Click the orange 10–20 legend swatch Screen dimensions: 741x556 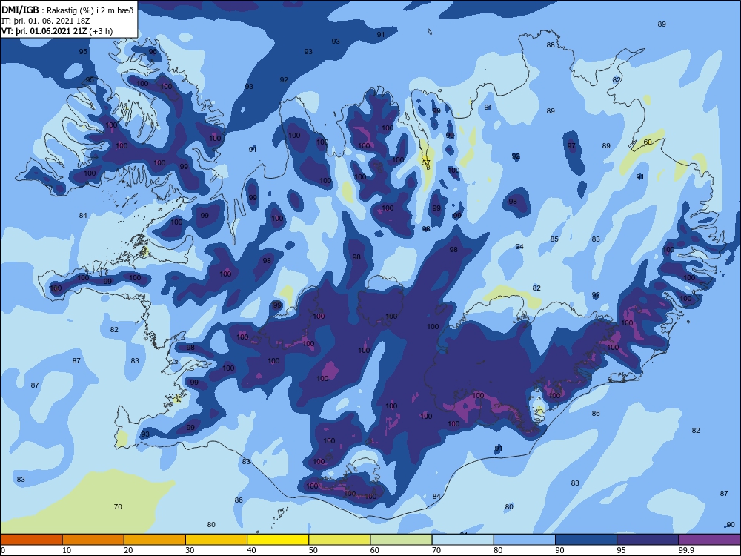coord(93,540)
